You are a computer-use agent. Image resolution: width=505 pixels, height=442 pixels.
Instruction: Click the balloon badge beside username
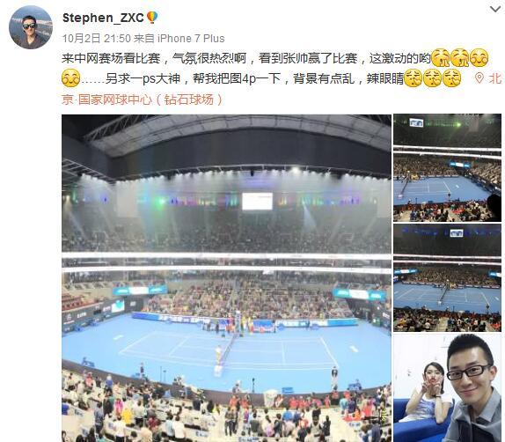tap(152, 18)
